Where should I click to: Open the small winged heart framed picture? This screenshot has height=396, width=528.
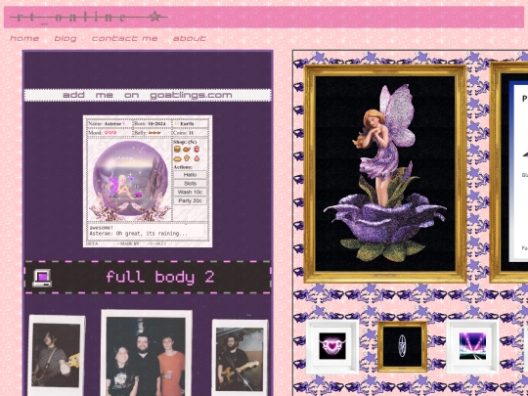(332, 346)
